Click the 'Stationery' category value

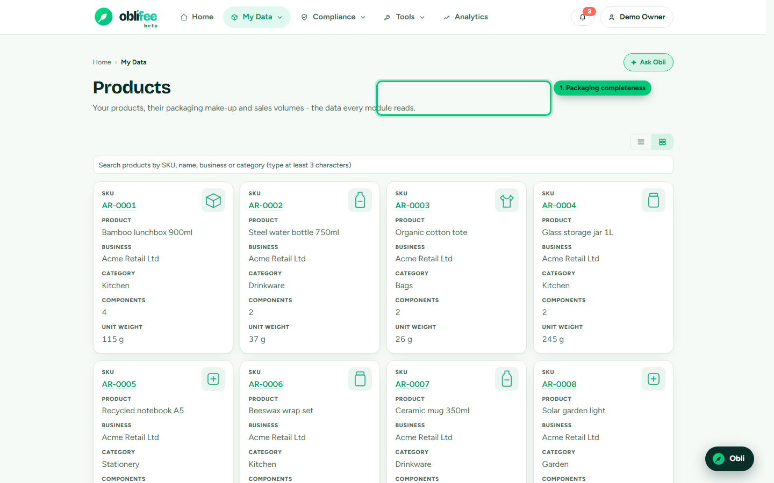[x=121, y=464]
